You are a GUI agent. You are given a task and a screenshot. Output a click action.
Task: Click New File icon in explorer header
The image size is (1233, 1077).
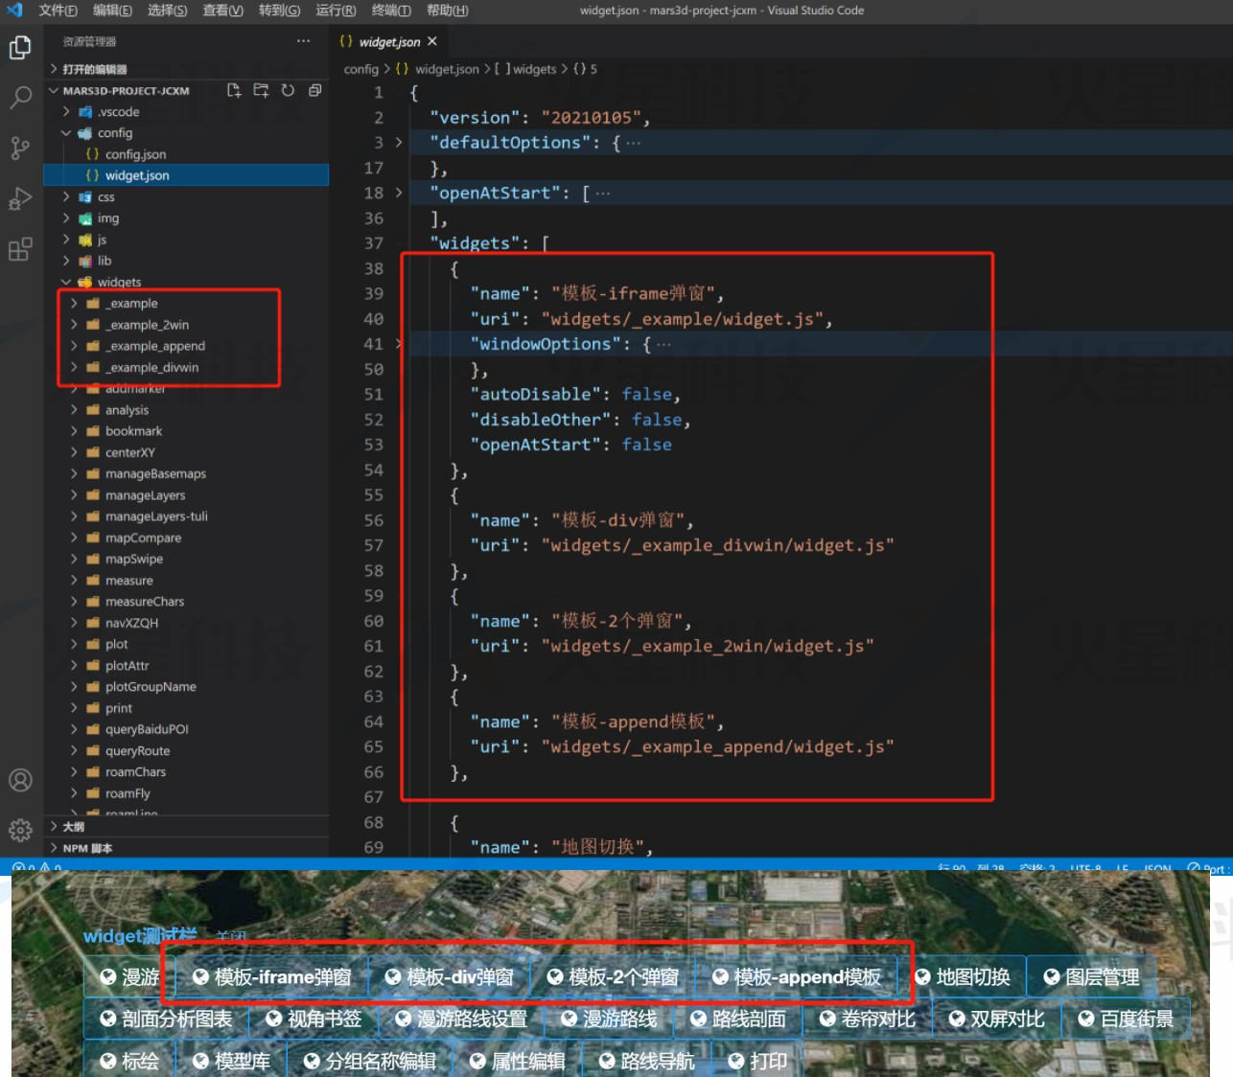[x=233, y=90]
